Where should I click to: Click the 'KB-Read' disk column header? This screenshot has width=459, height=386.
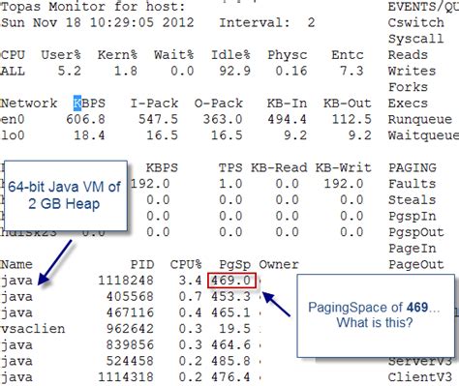pos(279,167)
